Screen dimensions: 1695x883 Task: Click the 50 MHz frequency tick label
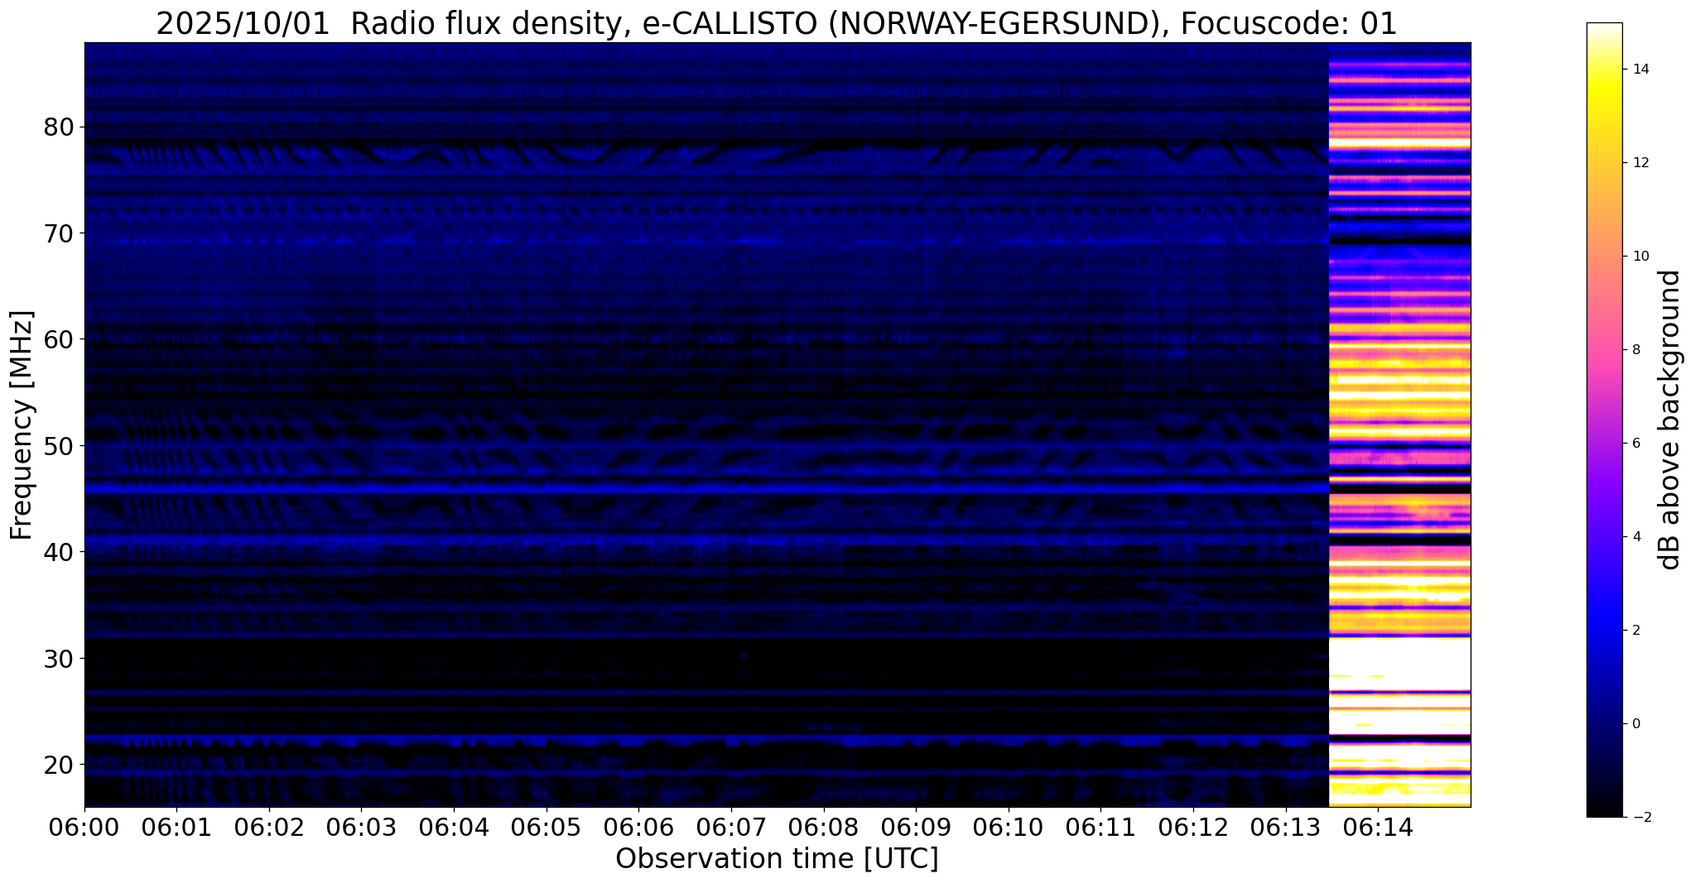click(60, 446)
